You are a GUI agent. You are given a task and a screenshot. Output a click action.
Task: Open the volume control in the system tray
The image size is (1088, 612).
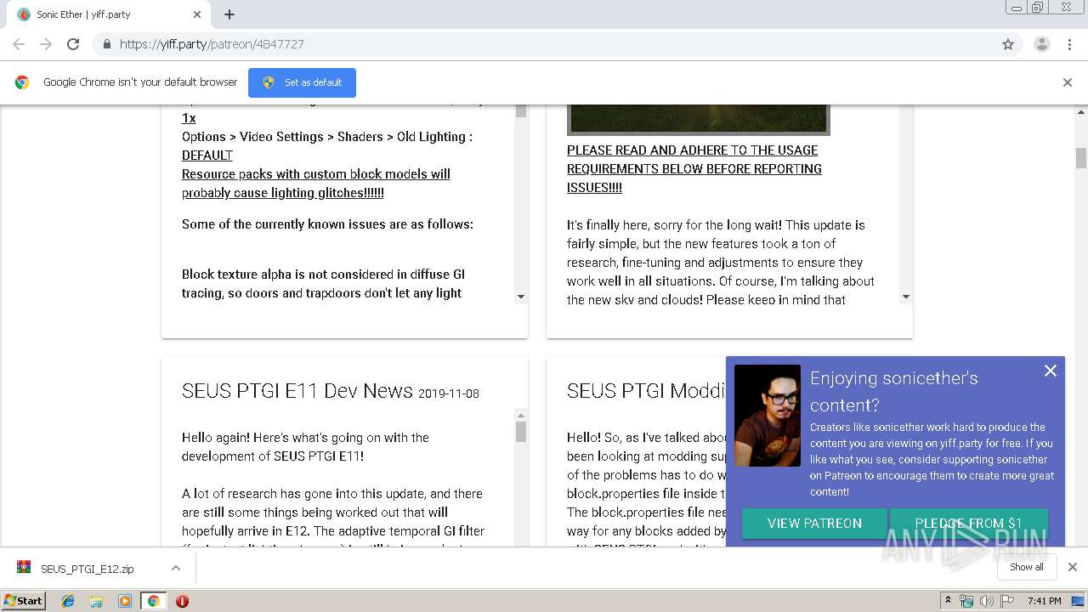[986, 601]
